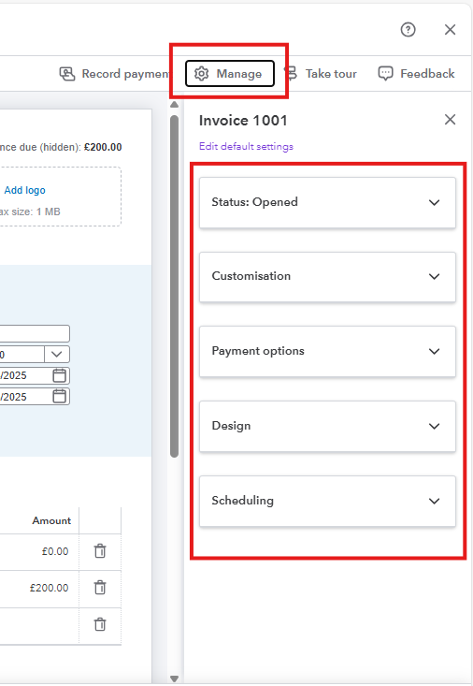Click the Add logo link
473x686 pixels.
25,190
